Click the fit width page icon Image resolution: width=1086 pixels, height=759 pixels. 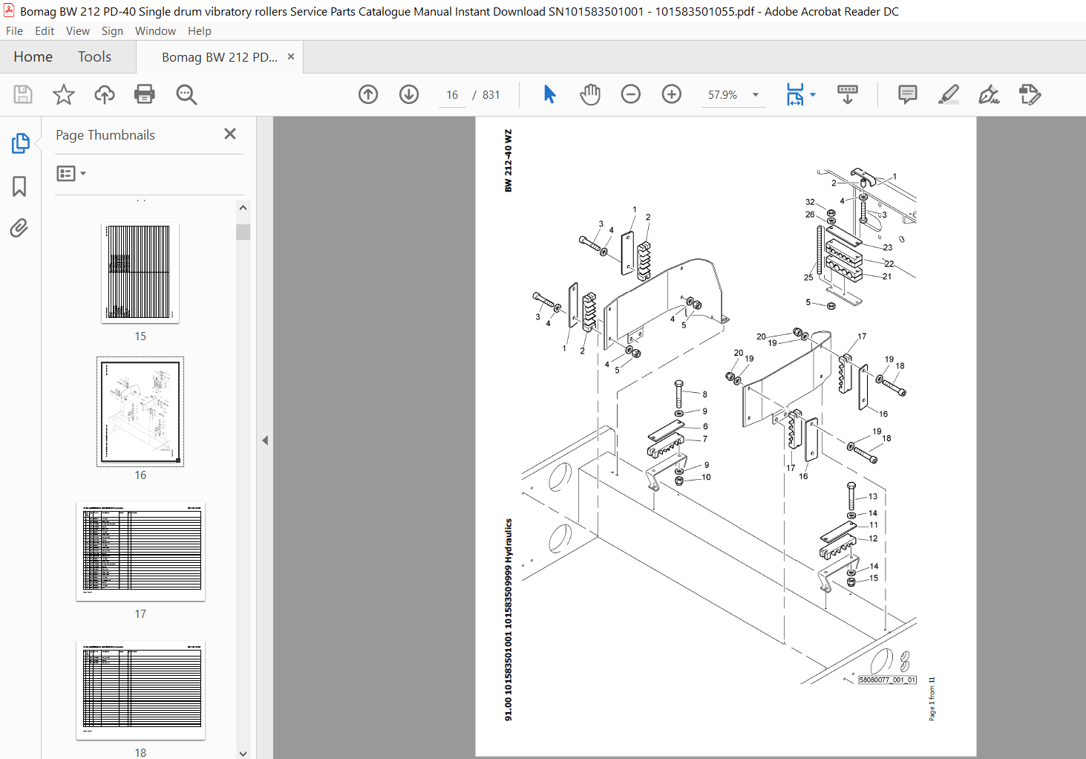click(795, 94)
